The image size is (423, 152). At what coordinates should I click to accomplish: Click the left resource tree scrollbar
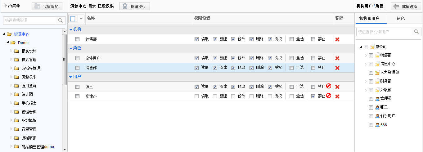[x=65, y=90]
